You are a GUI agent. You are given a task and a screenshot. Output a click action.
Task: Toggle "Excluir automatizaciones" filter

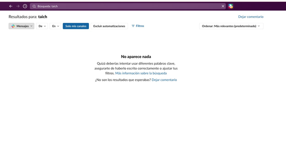109,26
